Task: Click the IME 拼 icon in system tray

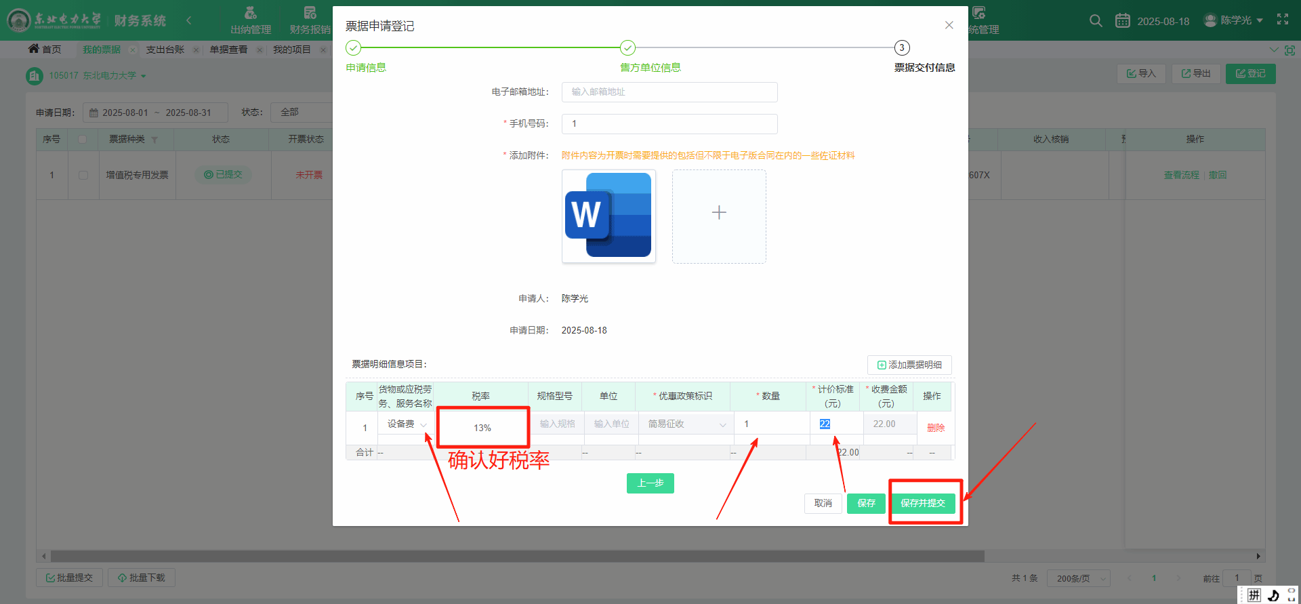Action: click(1254, 595)
